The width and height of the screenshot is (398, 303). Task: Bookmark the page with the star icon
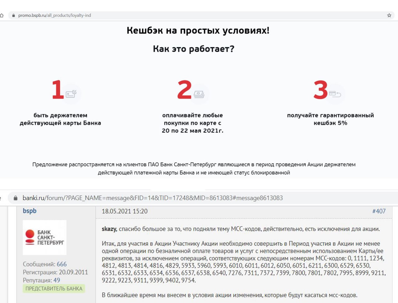click(389, 15)
